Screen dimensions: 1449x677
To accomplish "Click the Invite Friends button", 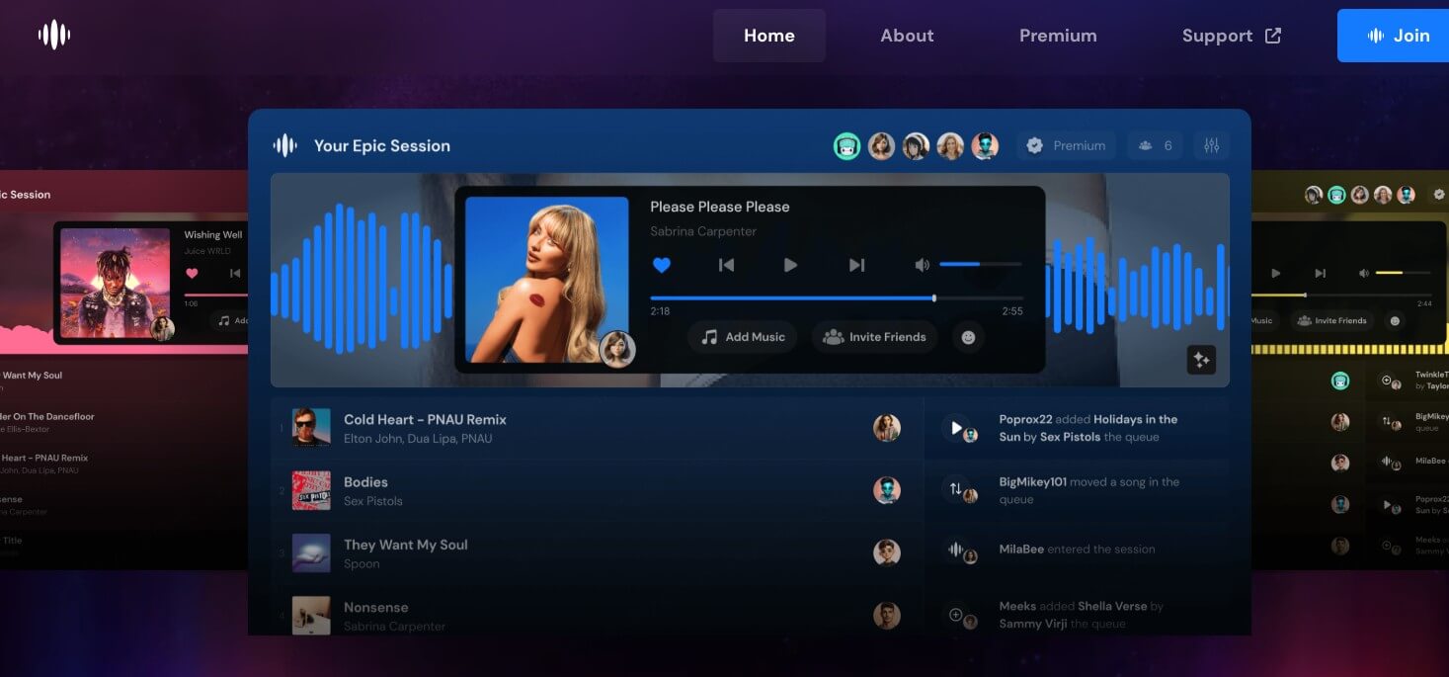I will (x=875, y=337).
